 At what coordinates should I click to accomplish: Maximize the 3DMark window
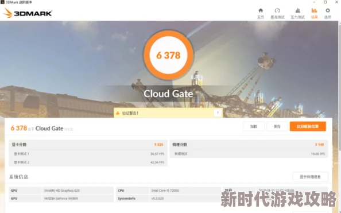pos(325,2)
